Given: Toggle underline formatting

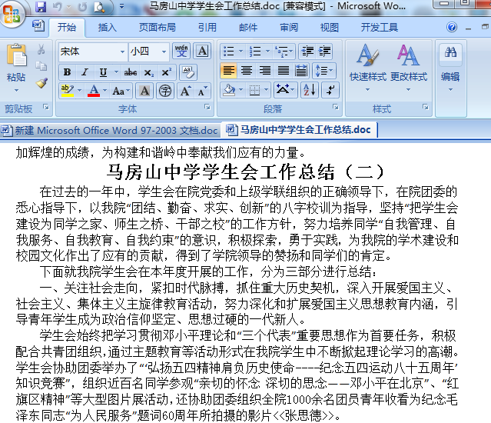Looking at the screenshot, I should coord(103,72).
